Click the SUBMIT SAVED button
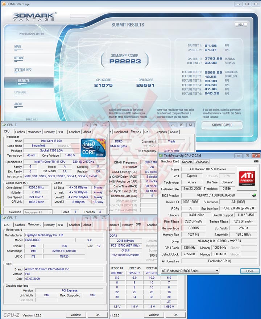This screenshot has height=319, width=261. [222, 125]
